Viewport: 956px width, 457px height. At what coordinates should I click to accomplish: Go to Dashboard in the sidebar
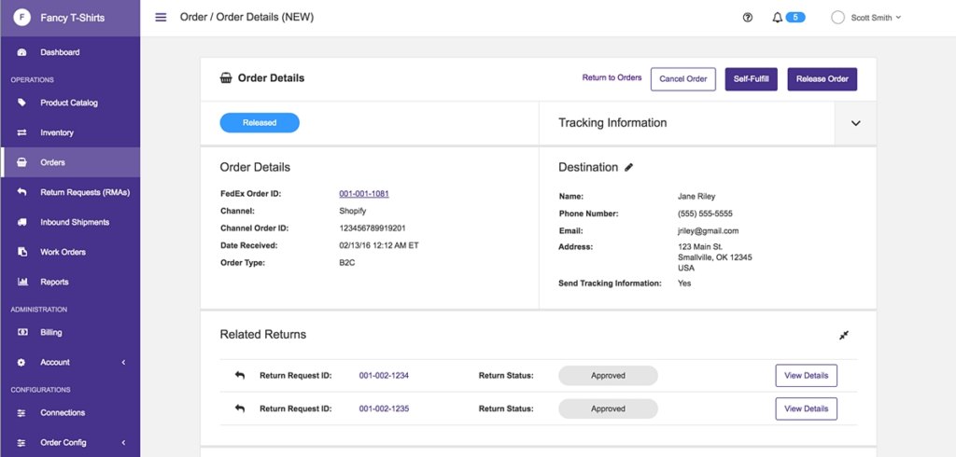click(x=60, y=52)
